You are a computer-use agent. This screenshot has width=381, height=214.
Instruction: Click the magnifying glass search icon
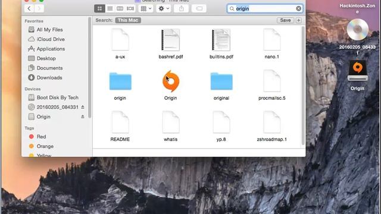click(x=232, y=9)
